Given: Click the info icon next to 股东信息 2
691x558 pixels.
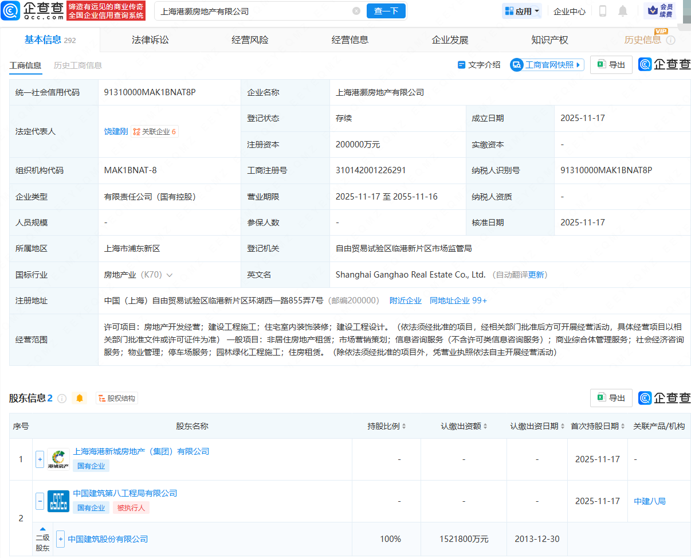Looking at the screenshot, I should (62, 398).
